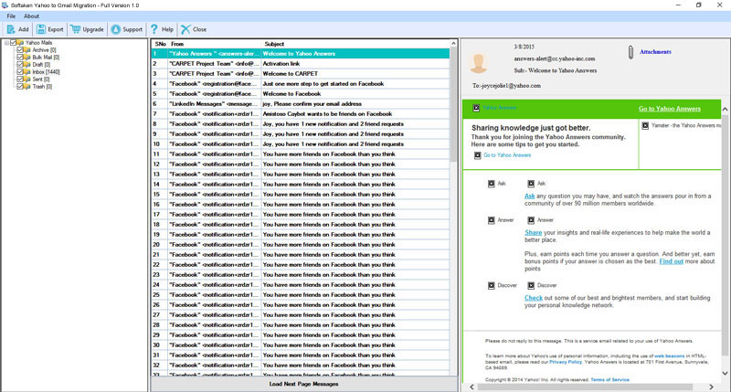
Task: Click the Inbox folder icon
Action: point(27,72)
